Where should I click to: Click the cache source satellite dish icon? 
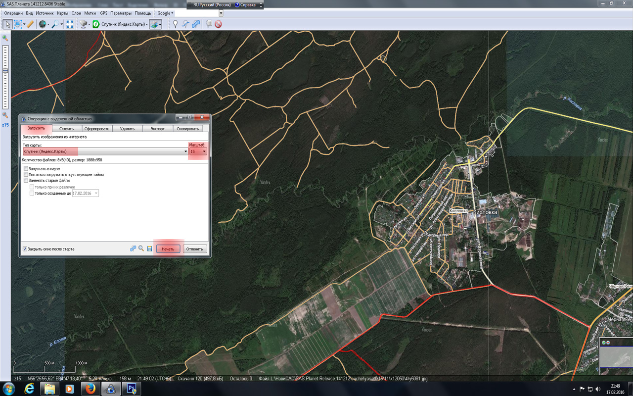(x=83, y=24)
